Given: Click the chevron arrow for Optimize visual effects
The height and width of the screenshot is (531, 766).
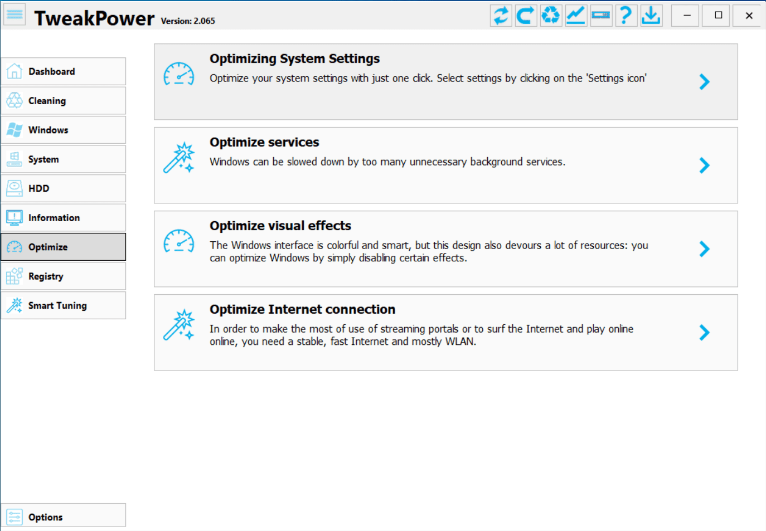Looking at the screenshot, I should click(x=705, y=249).
